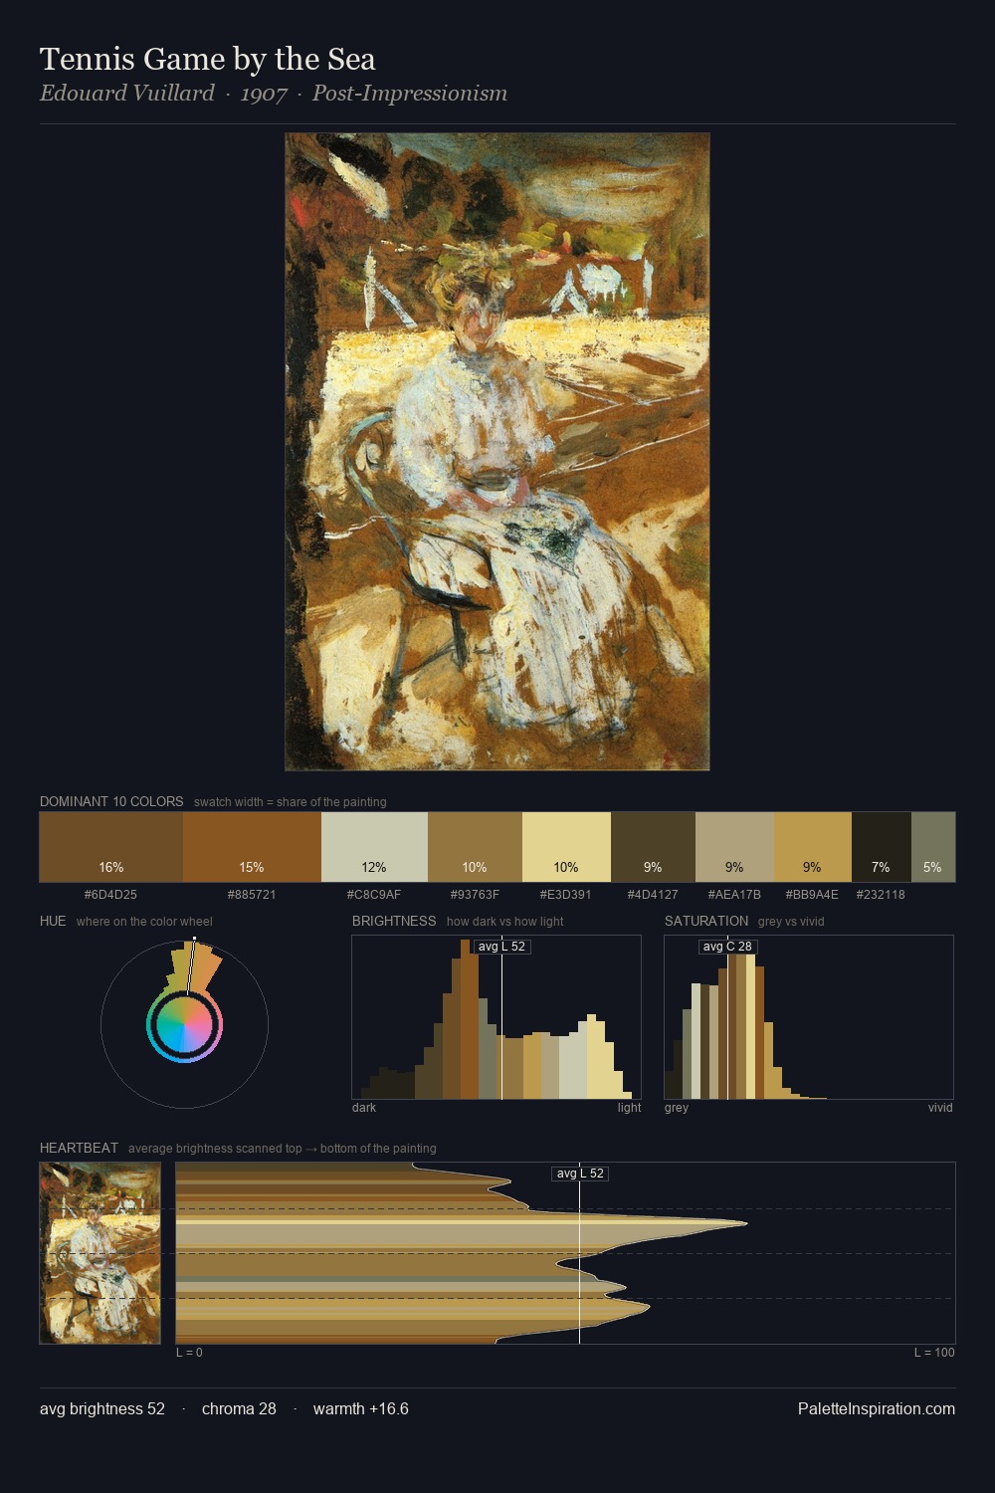Pick the #AEA17B beige swatch

(x=734, y=847)
